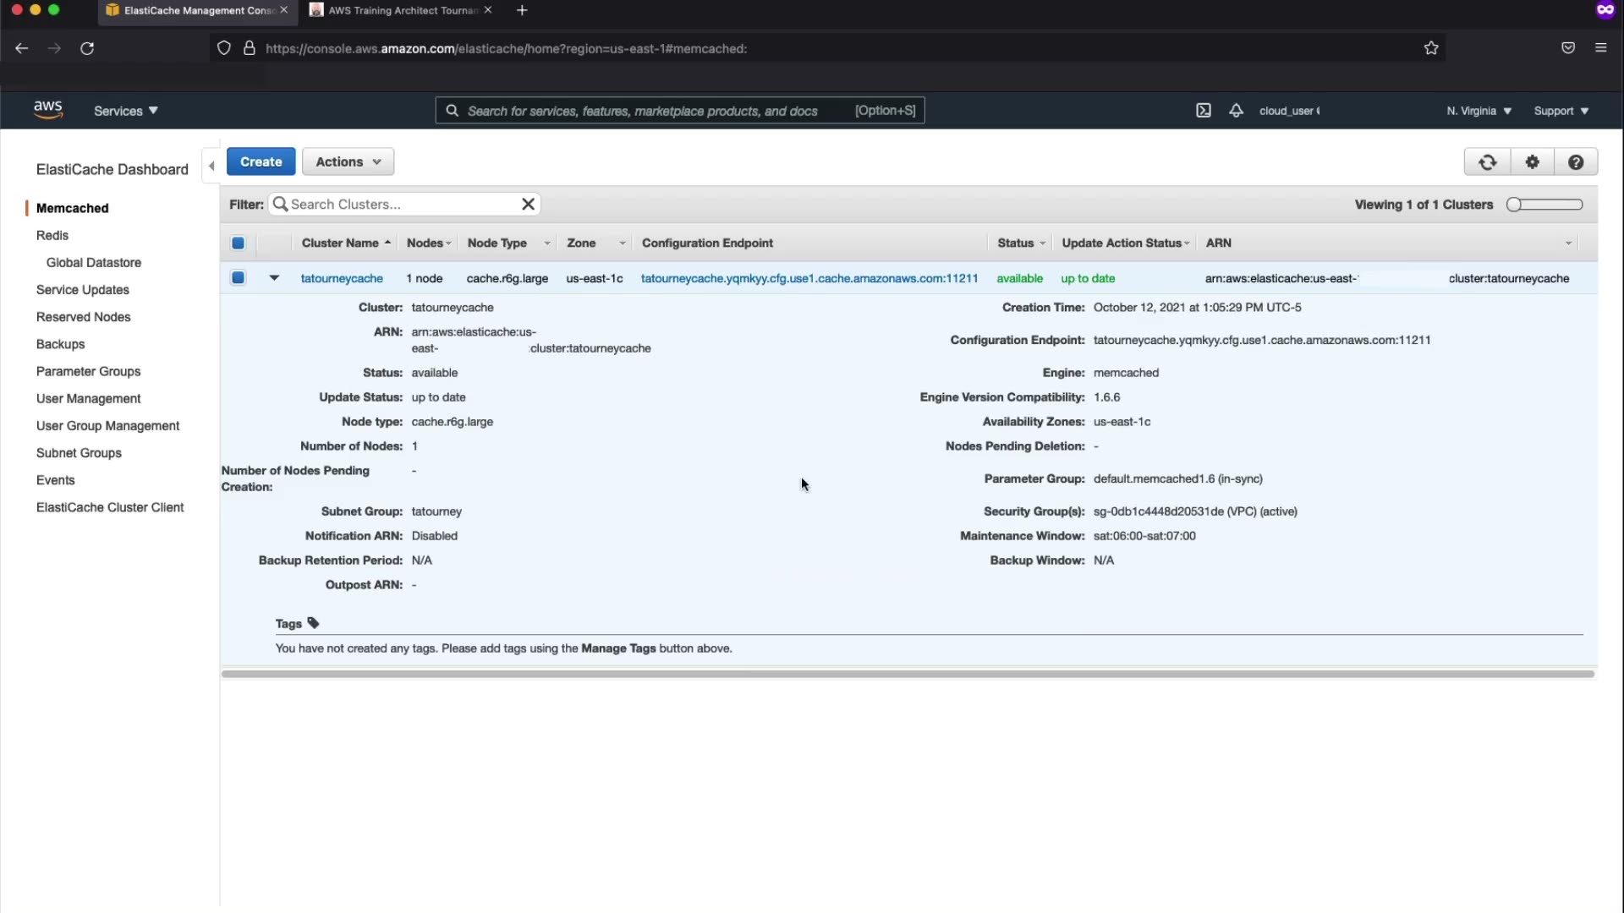Open the tatourneycache cluster link
The image size is (1624, 913).
[x=342, y=278]
